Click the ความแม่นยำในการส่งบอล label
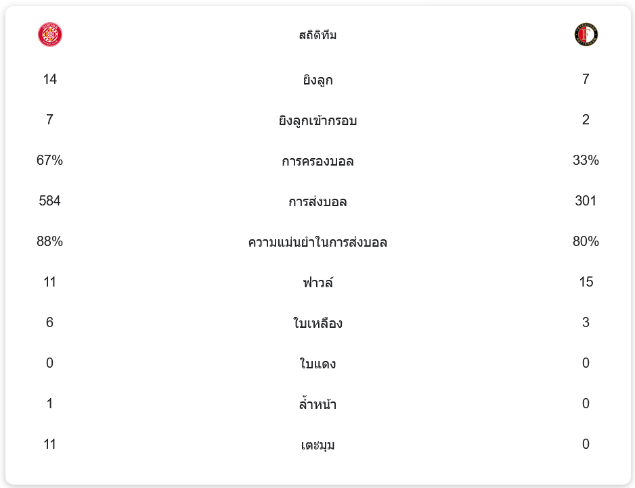Viewport: 635px width, 488px height. pyautogui.click(x=317, y=243)
